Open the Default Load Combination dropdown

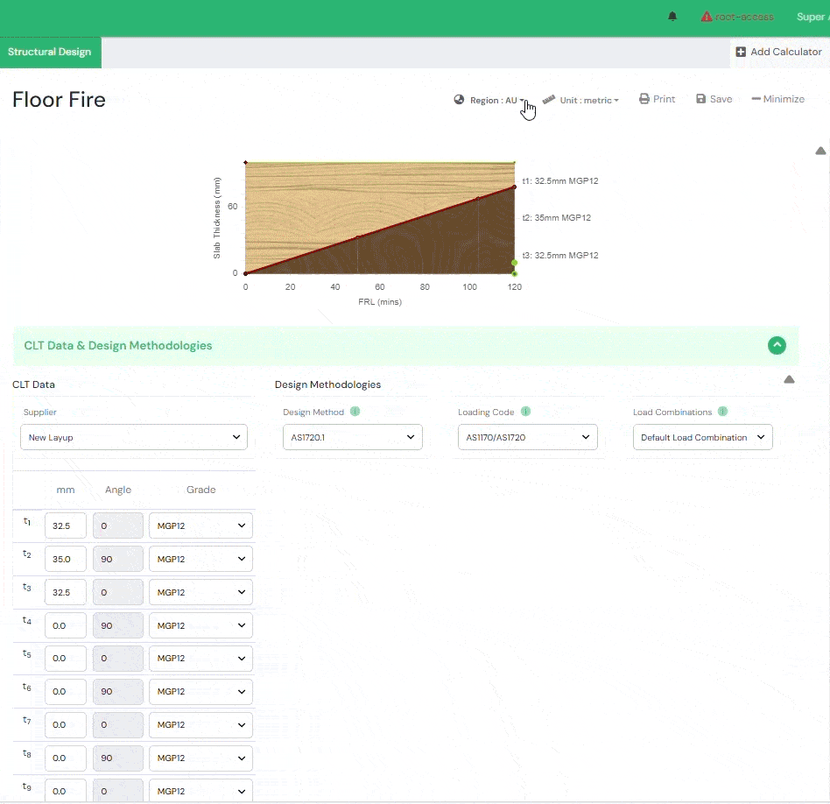pos(703,437)
